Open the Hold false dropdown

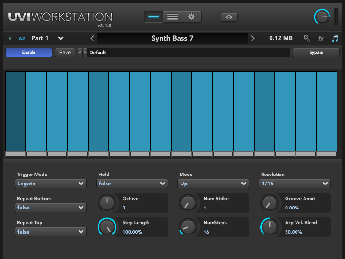(x=132, y=184)
